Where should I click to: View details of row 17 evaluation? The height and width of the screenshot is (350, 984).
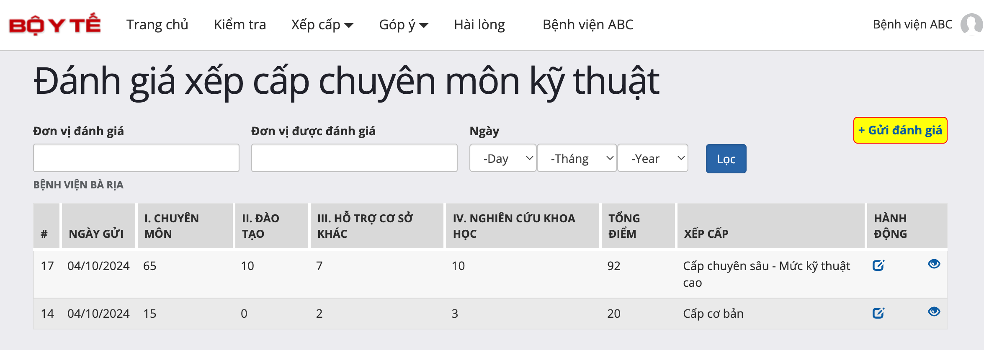click(934, 264)
